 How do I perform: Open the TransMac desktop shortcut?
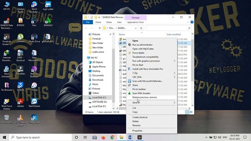(x=20, y=70)
